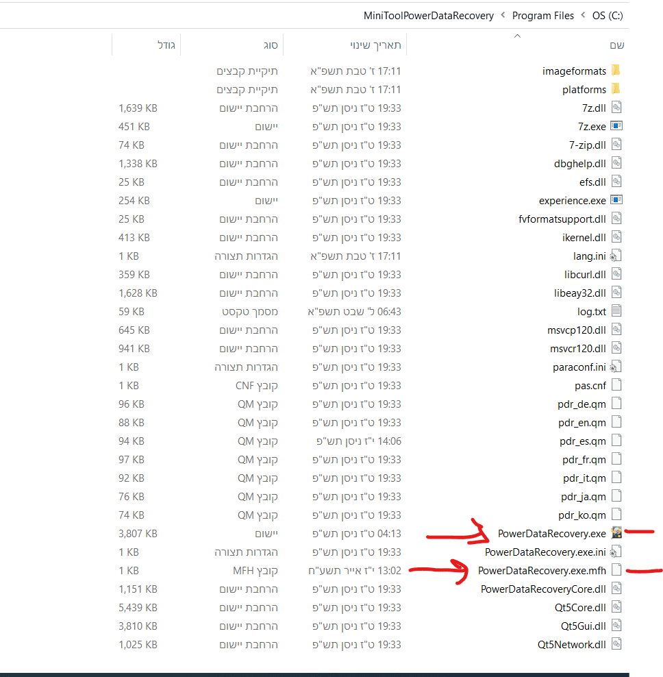The image size is (663, 677).
Task: Expand the chevron after OS (C:)
Action: point(583,15)
